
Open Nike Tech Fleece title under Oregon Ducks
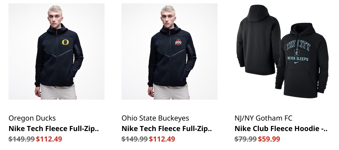click(54, 129)
